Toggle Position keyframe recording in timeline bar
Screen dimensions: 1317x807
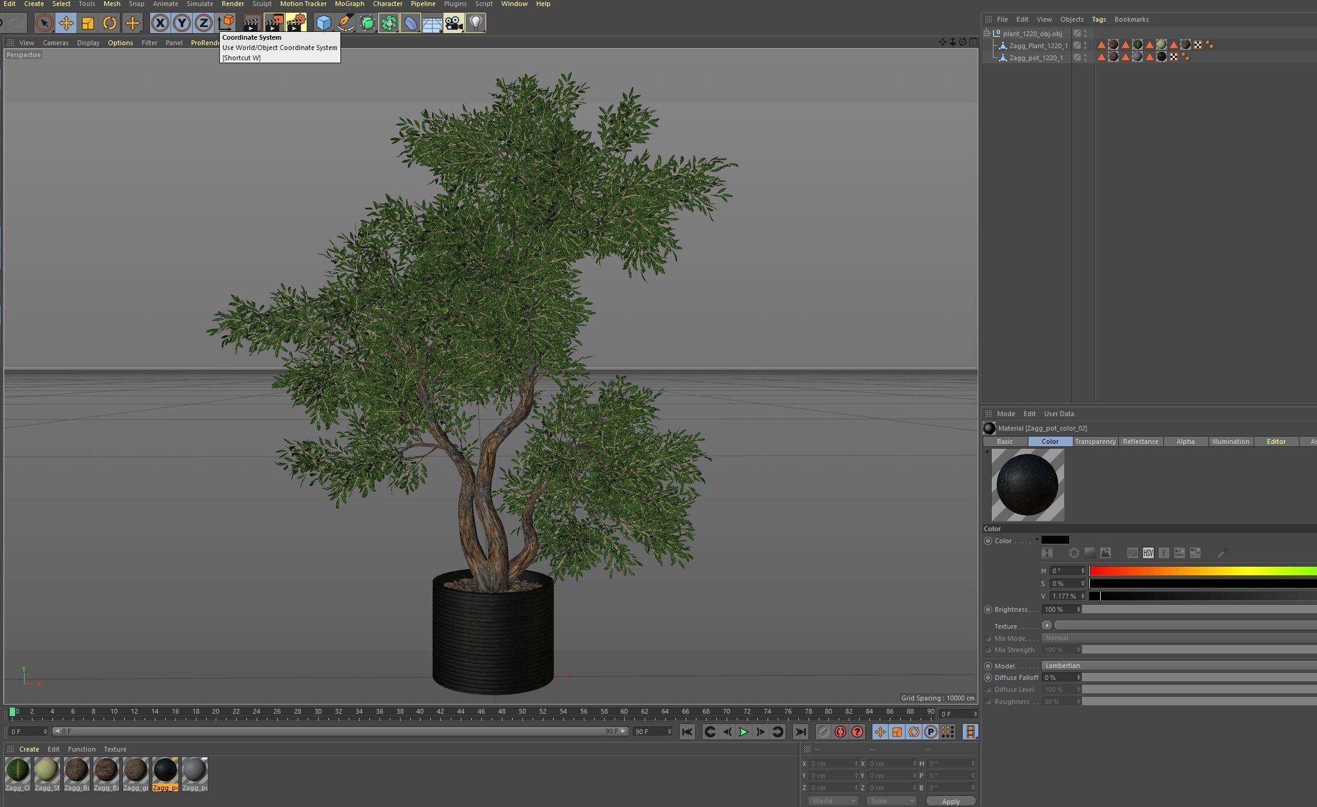880,732
